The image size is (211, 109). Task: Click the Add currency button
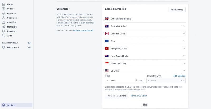(x=177, y=10)
